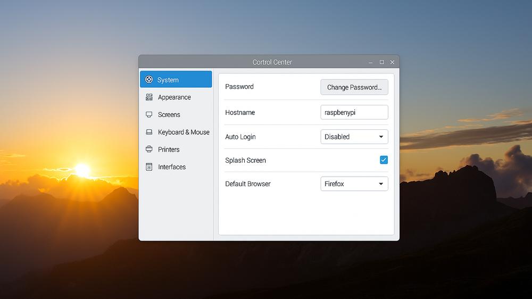Focus the Hostname text field
The image size is (532, 299).
click(354, 112)
